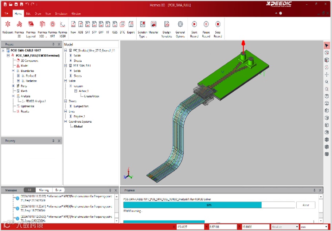Select FEM3D_Analysis1 in project tree
This screenshot has height=231, width=332.
tap(36, 101)
